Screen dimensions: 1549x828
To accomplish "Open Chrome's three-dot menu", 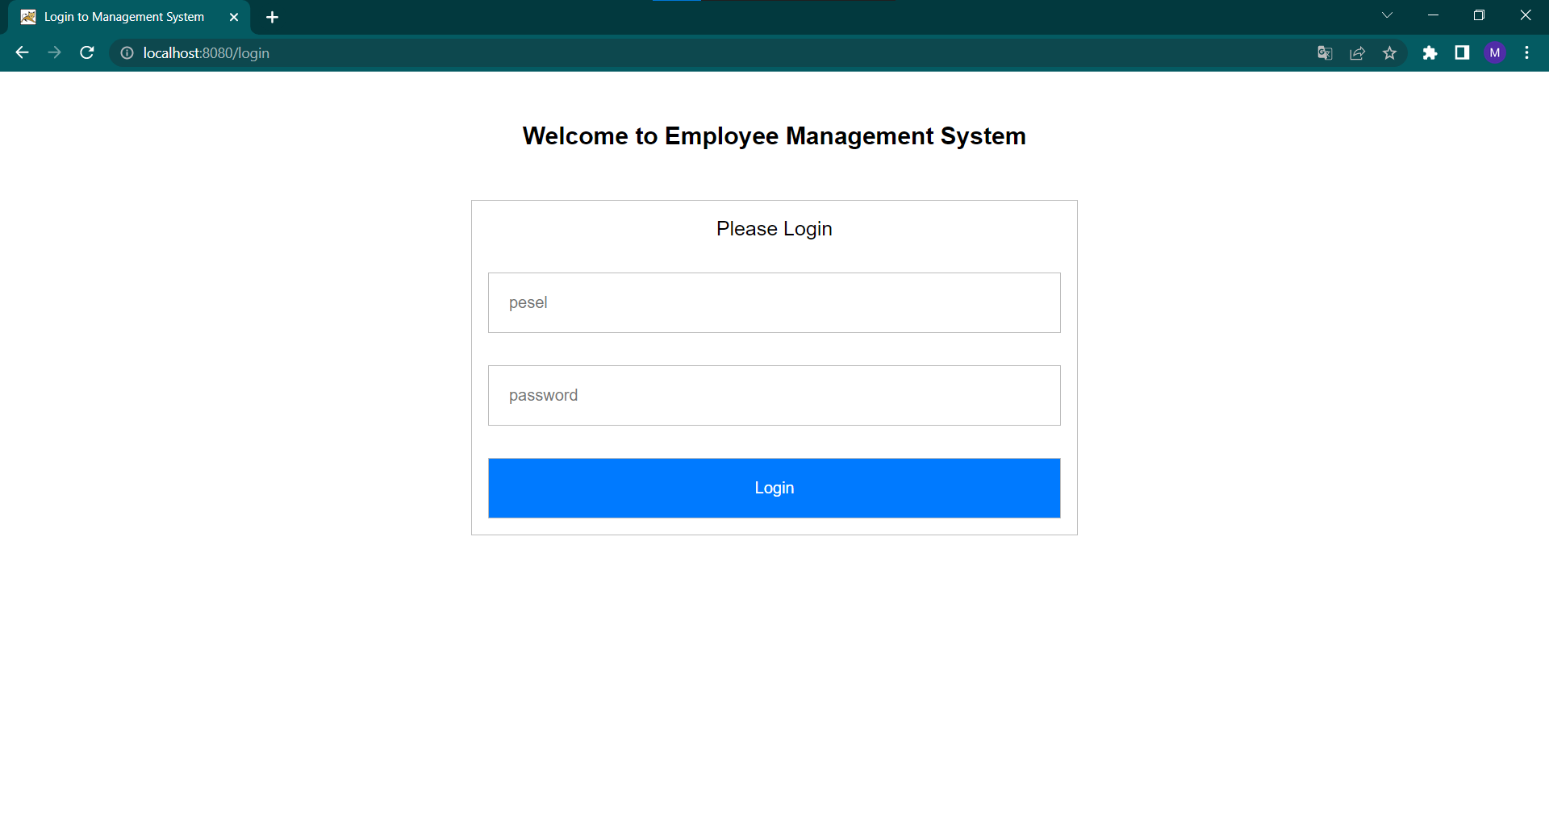I will (1526, 52).
